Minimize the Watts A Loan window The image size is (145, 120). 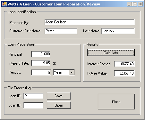129,4
